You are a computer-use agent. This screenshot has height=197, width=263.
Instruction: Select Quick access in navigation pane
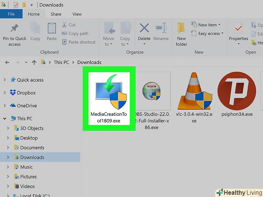30,80
